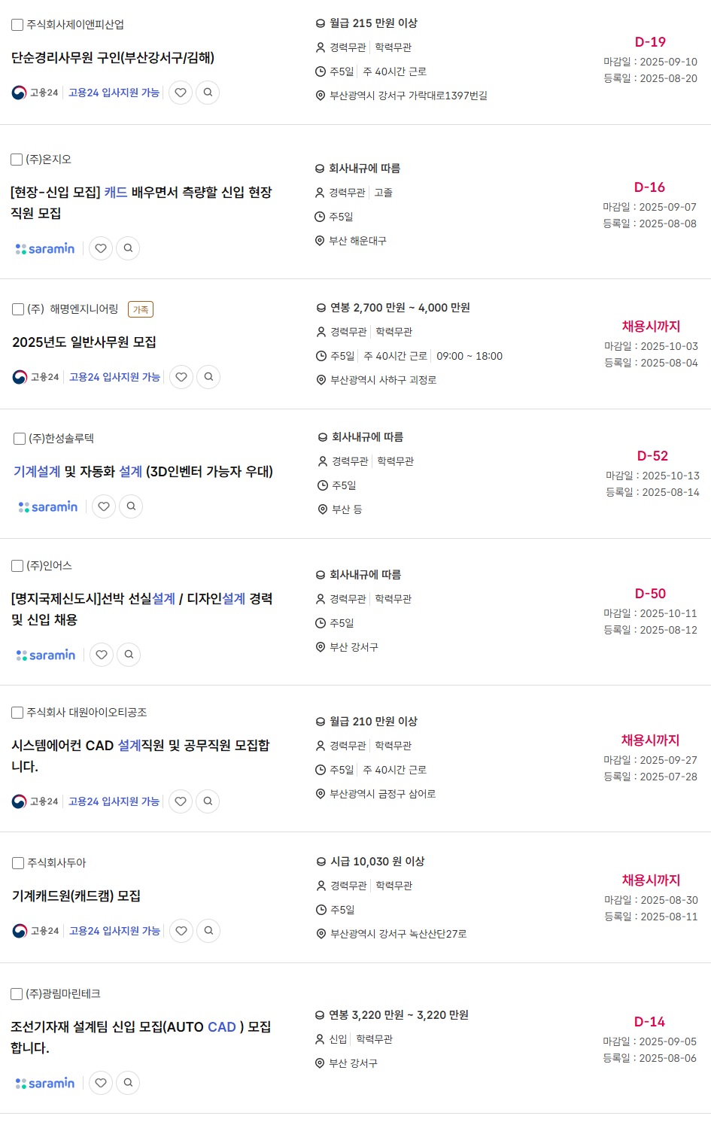
Task: Click the 가족 badge next to 해명엔지니어링
Action: click(x=141, y=309)
